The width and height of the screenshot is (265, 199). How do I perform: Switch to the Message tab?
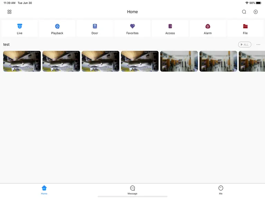(x=132, y=190)
